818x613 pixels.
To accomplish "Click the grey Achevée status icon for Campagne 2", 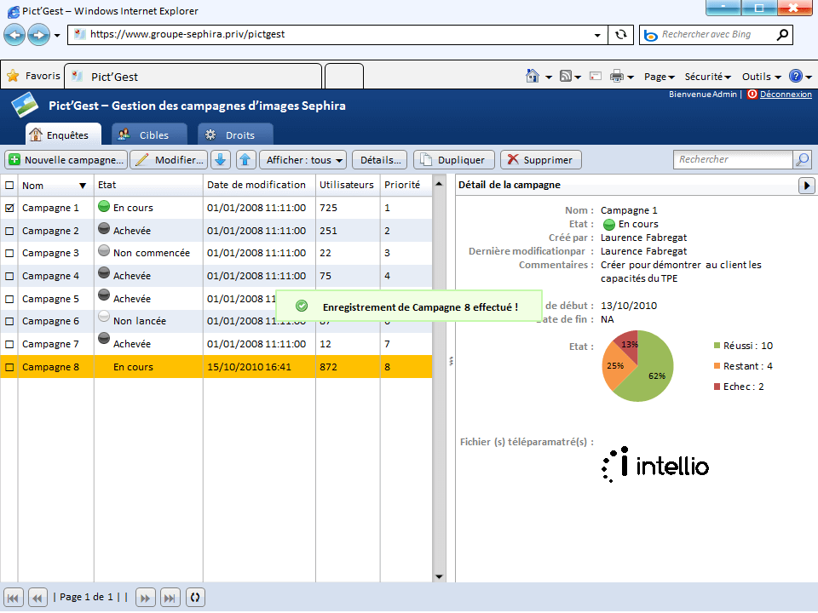I will [x=104, y=228].
